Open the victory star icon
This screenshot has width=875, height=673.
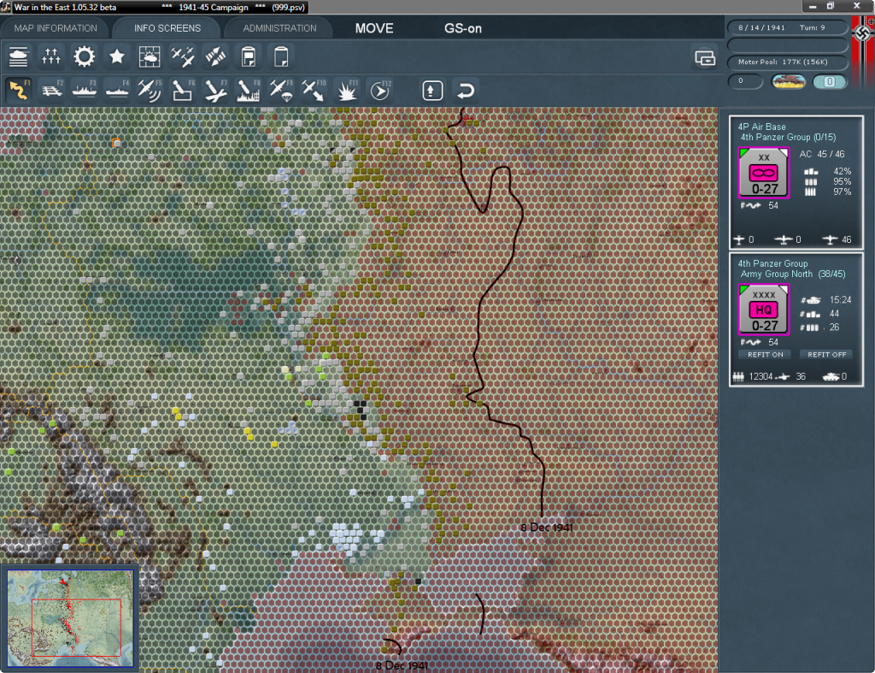116,56
